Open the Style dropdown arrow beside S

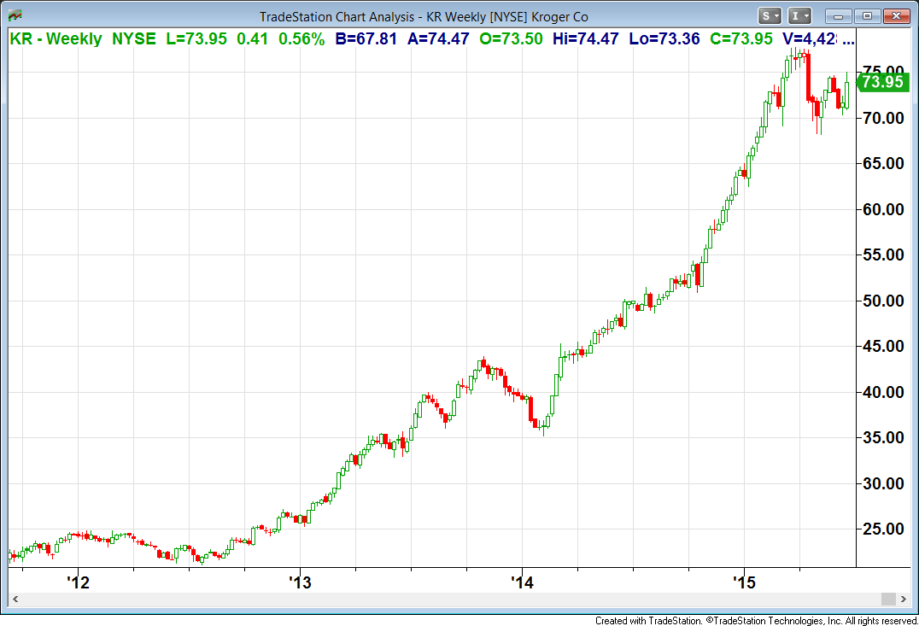coord(776,15)
